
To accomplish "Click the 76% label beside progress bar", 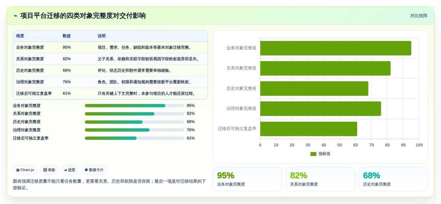I will 191,130.
